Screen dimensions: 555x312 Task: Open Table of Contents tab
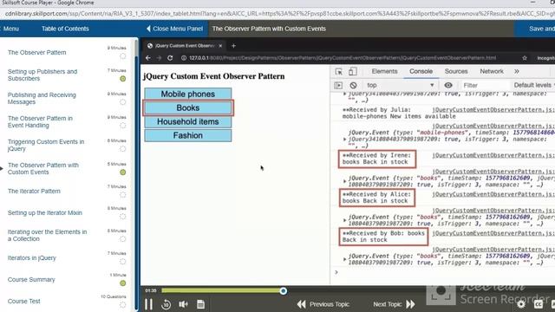pyautogui.click(x=65, y=29)
